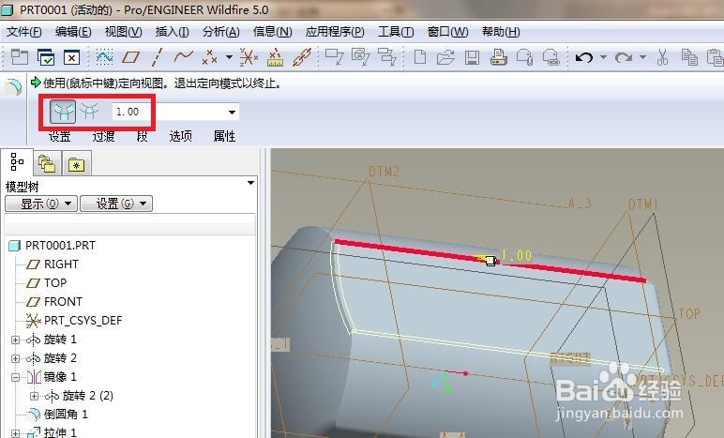Click the activate window checkmark icon

46,57
